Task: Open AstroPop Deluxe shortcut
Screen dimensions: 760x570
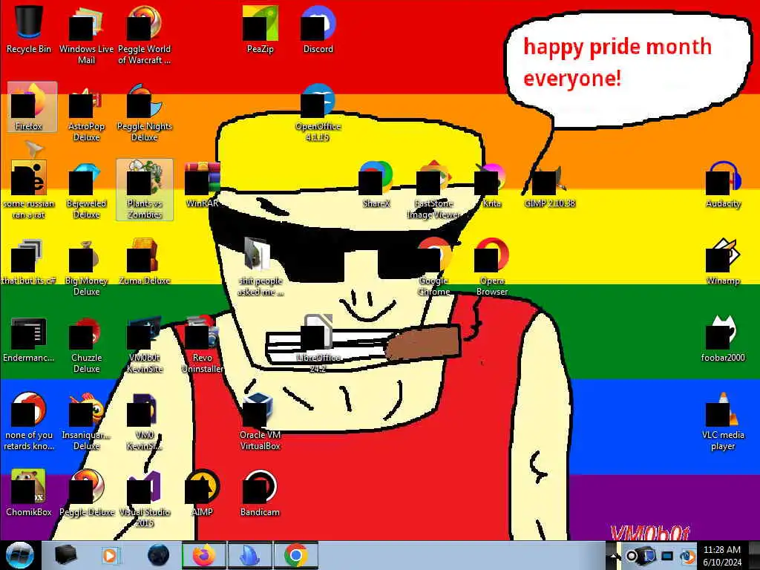Action: click(86, 113)
